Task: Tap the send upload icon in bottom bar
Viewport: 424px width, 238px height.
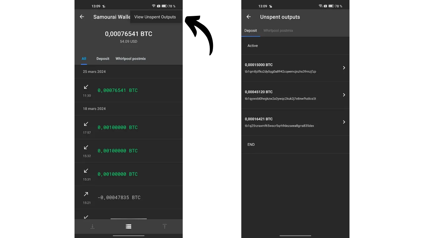Action: coord(165,226)
